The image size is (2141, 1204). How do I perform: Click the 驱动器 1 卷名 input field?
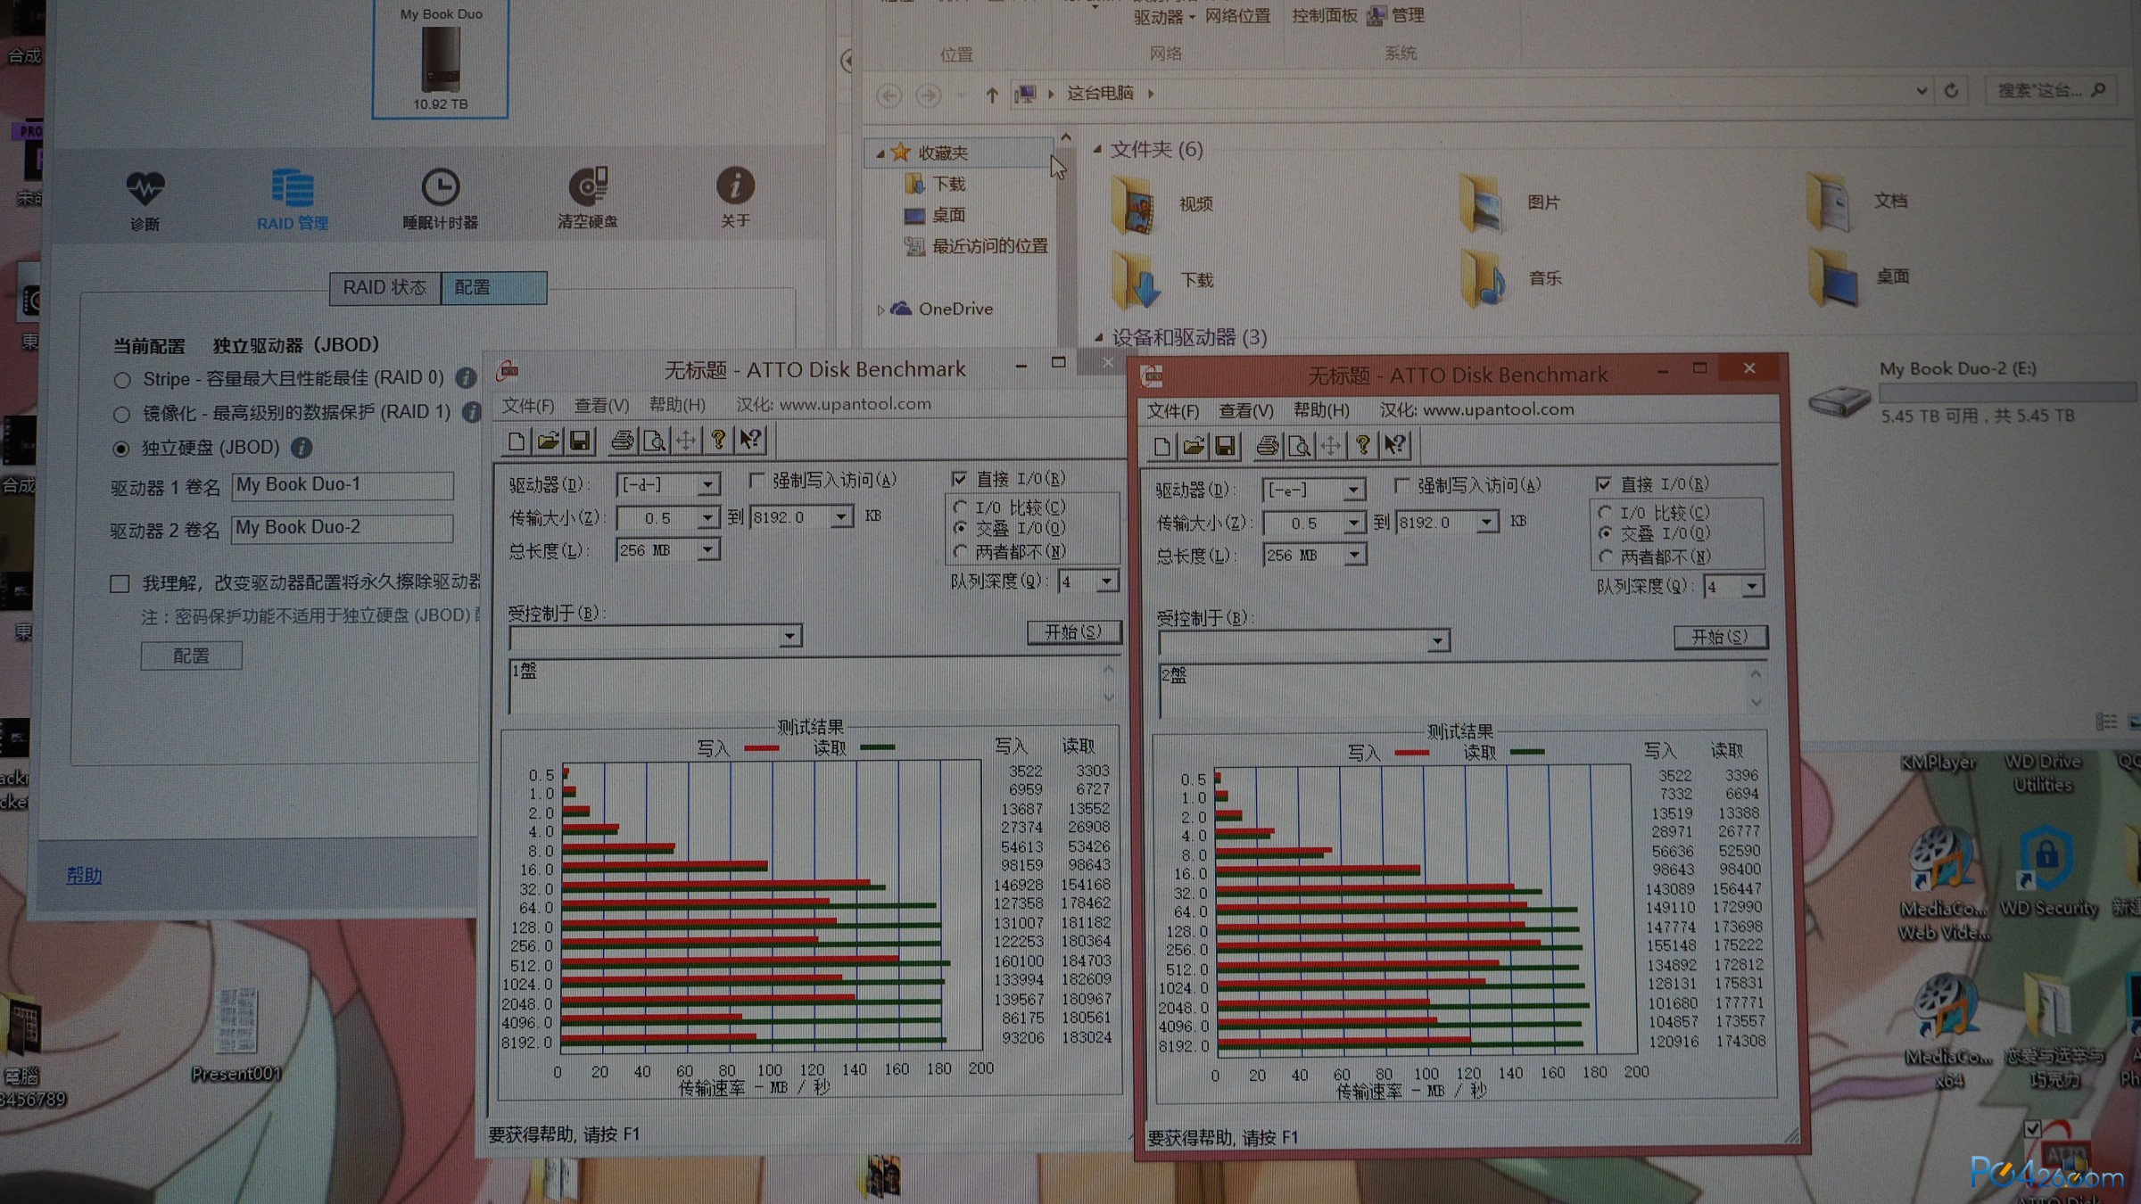point(343,485)
